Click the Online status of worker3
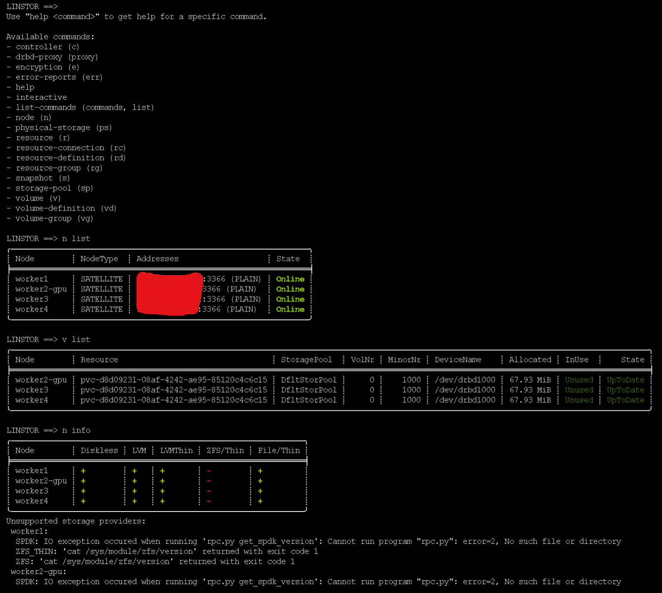 [x=290, y=299]
